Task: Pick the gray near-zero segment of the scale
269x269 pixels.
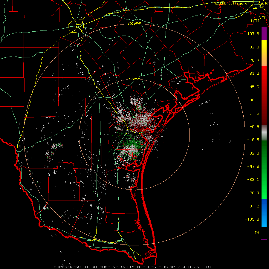Action: [264, 133]
